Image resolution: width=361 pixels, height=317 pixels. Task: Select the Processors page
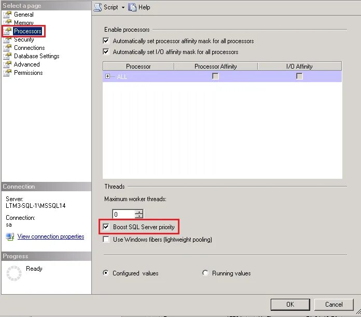point(27,31)
